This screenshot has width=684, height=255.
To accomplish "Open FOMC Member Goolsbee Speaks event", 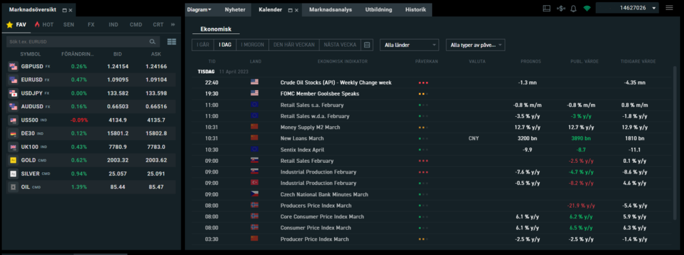I will (x=320, y=93).
